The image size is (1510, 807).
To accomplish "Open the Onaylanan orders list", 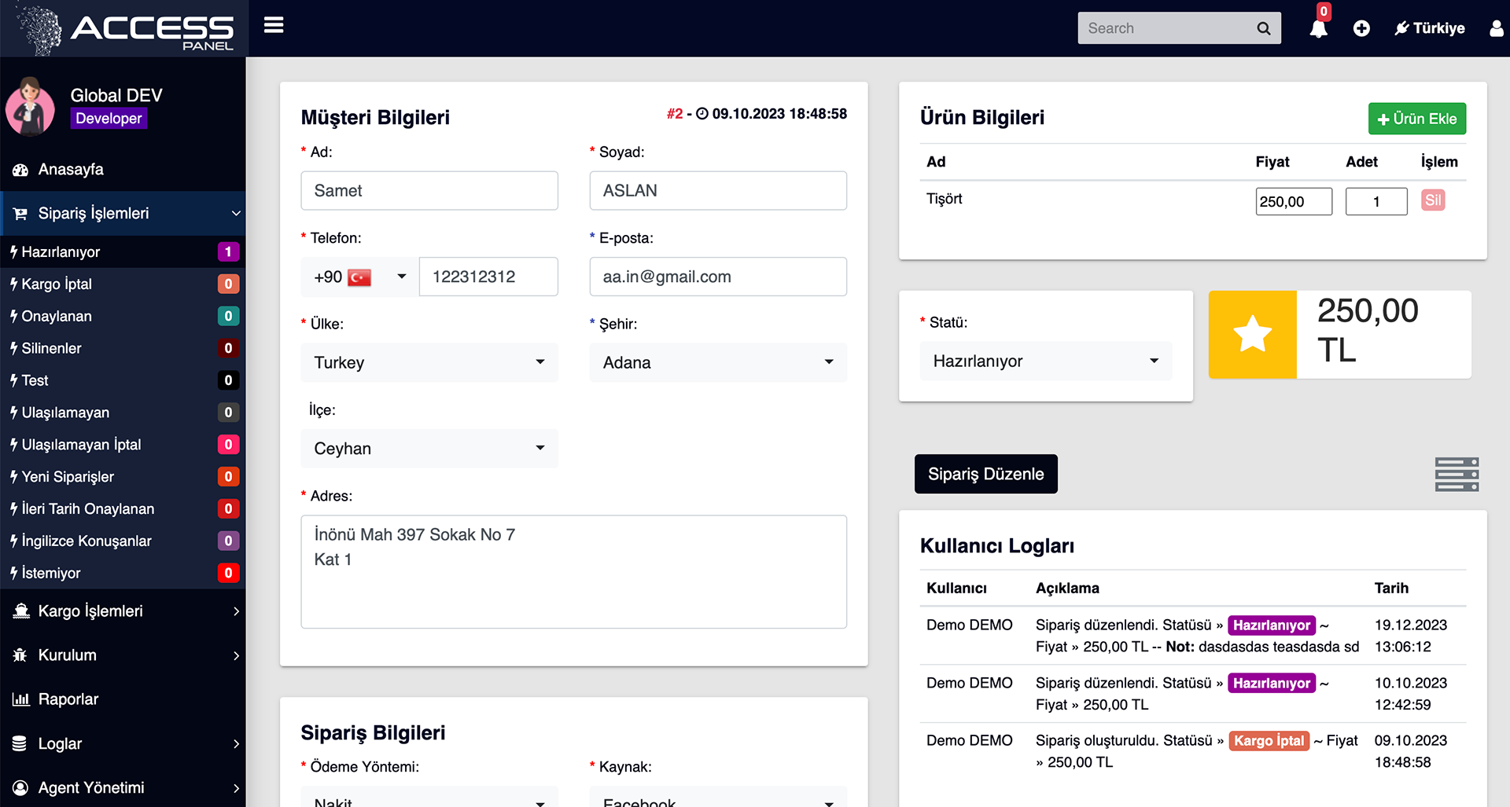I will [x=123, y=317].
